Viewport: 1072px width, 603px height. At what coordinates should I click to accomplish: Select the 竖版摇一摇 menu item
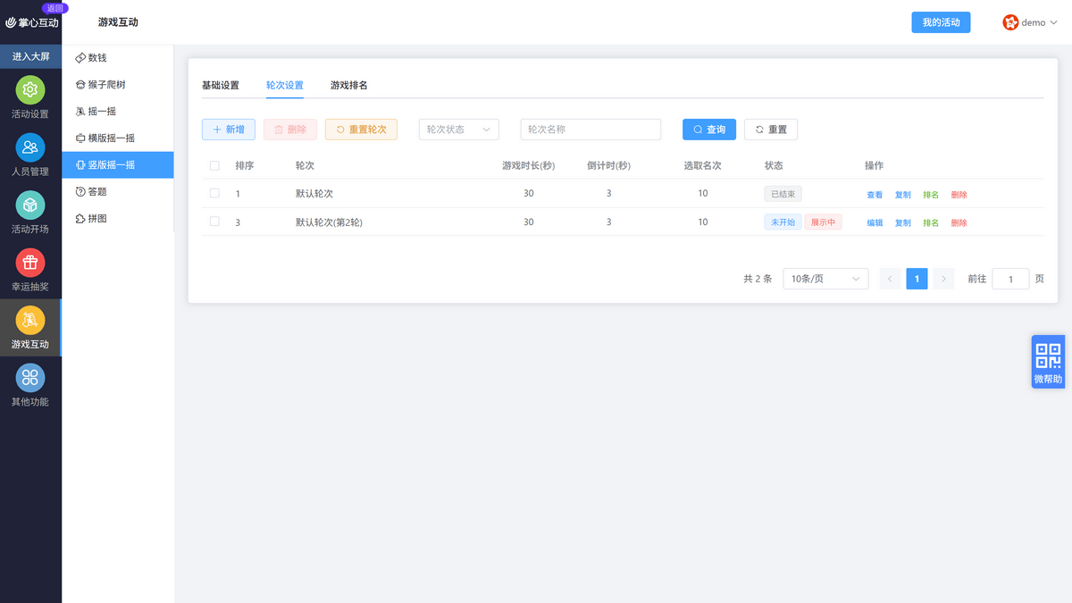point(118,164)
